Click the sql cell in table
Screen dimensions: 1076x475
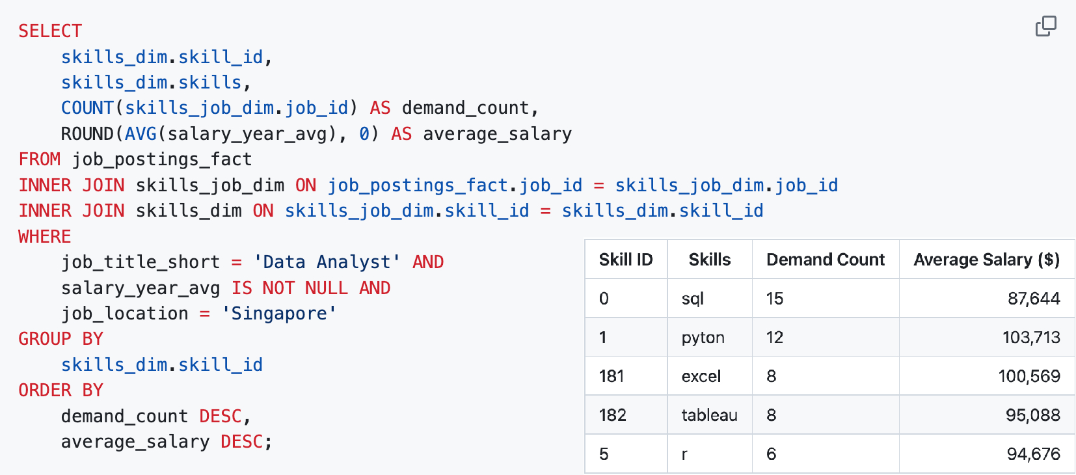click(710, 299)
